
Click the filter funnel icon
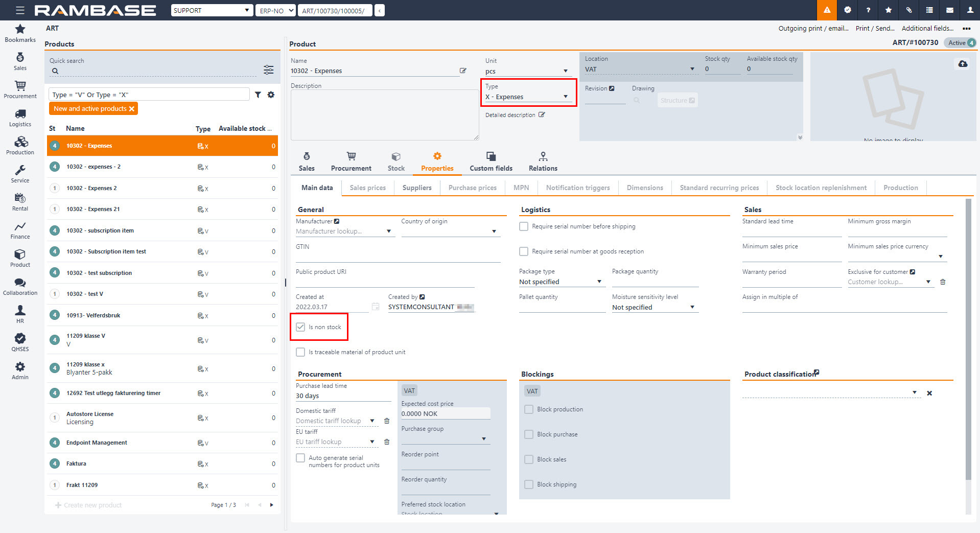click(258, 95)
